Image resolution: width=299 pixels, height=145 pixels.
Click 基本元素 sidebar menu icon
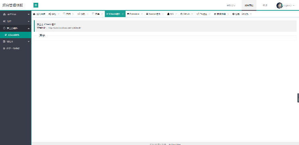[x=4, y=14]
